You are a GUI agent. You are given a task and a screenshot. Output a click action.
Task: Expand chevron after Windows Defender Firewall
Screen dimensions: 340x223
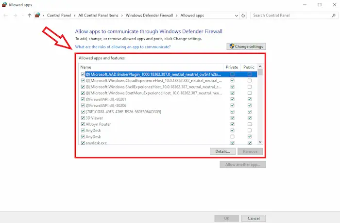coord(176,15)
